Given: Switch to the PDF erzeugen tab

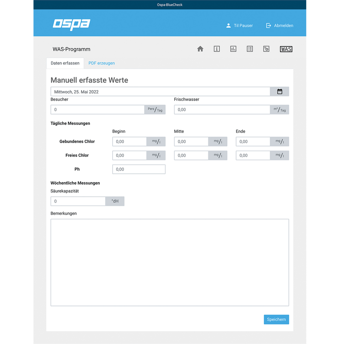Looking at the screenshot, I should coord(101,63).
